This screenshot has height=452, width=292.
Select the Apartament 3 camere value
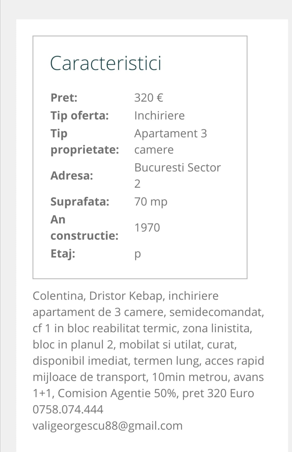[x=171, y=142]
